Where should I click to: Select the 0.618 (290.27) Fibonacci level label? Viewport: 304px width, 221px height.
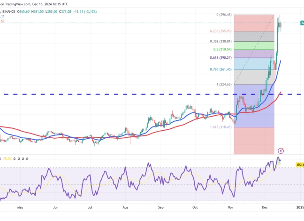point(221,58)
